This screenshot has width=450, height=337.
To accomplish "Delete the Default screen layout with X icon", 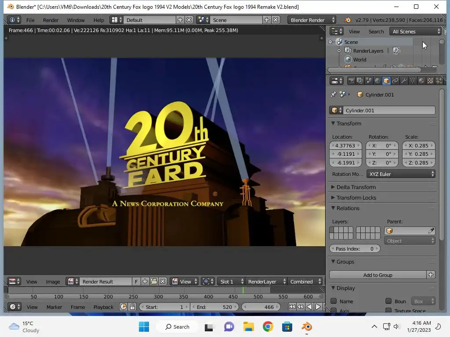I will [x=189, y=20].
